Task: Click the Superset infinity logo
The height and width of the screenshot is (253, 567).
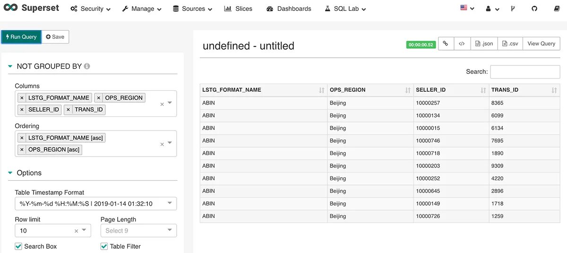Action: pyautogui.click(x=10, y=9)
